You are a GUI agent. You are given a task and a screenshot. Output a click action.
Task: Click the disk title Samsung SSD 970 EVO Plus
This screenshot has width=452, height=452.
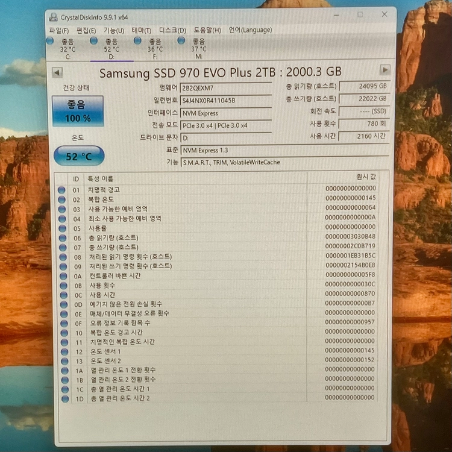(x=220, y=72)
